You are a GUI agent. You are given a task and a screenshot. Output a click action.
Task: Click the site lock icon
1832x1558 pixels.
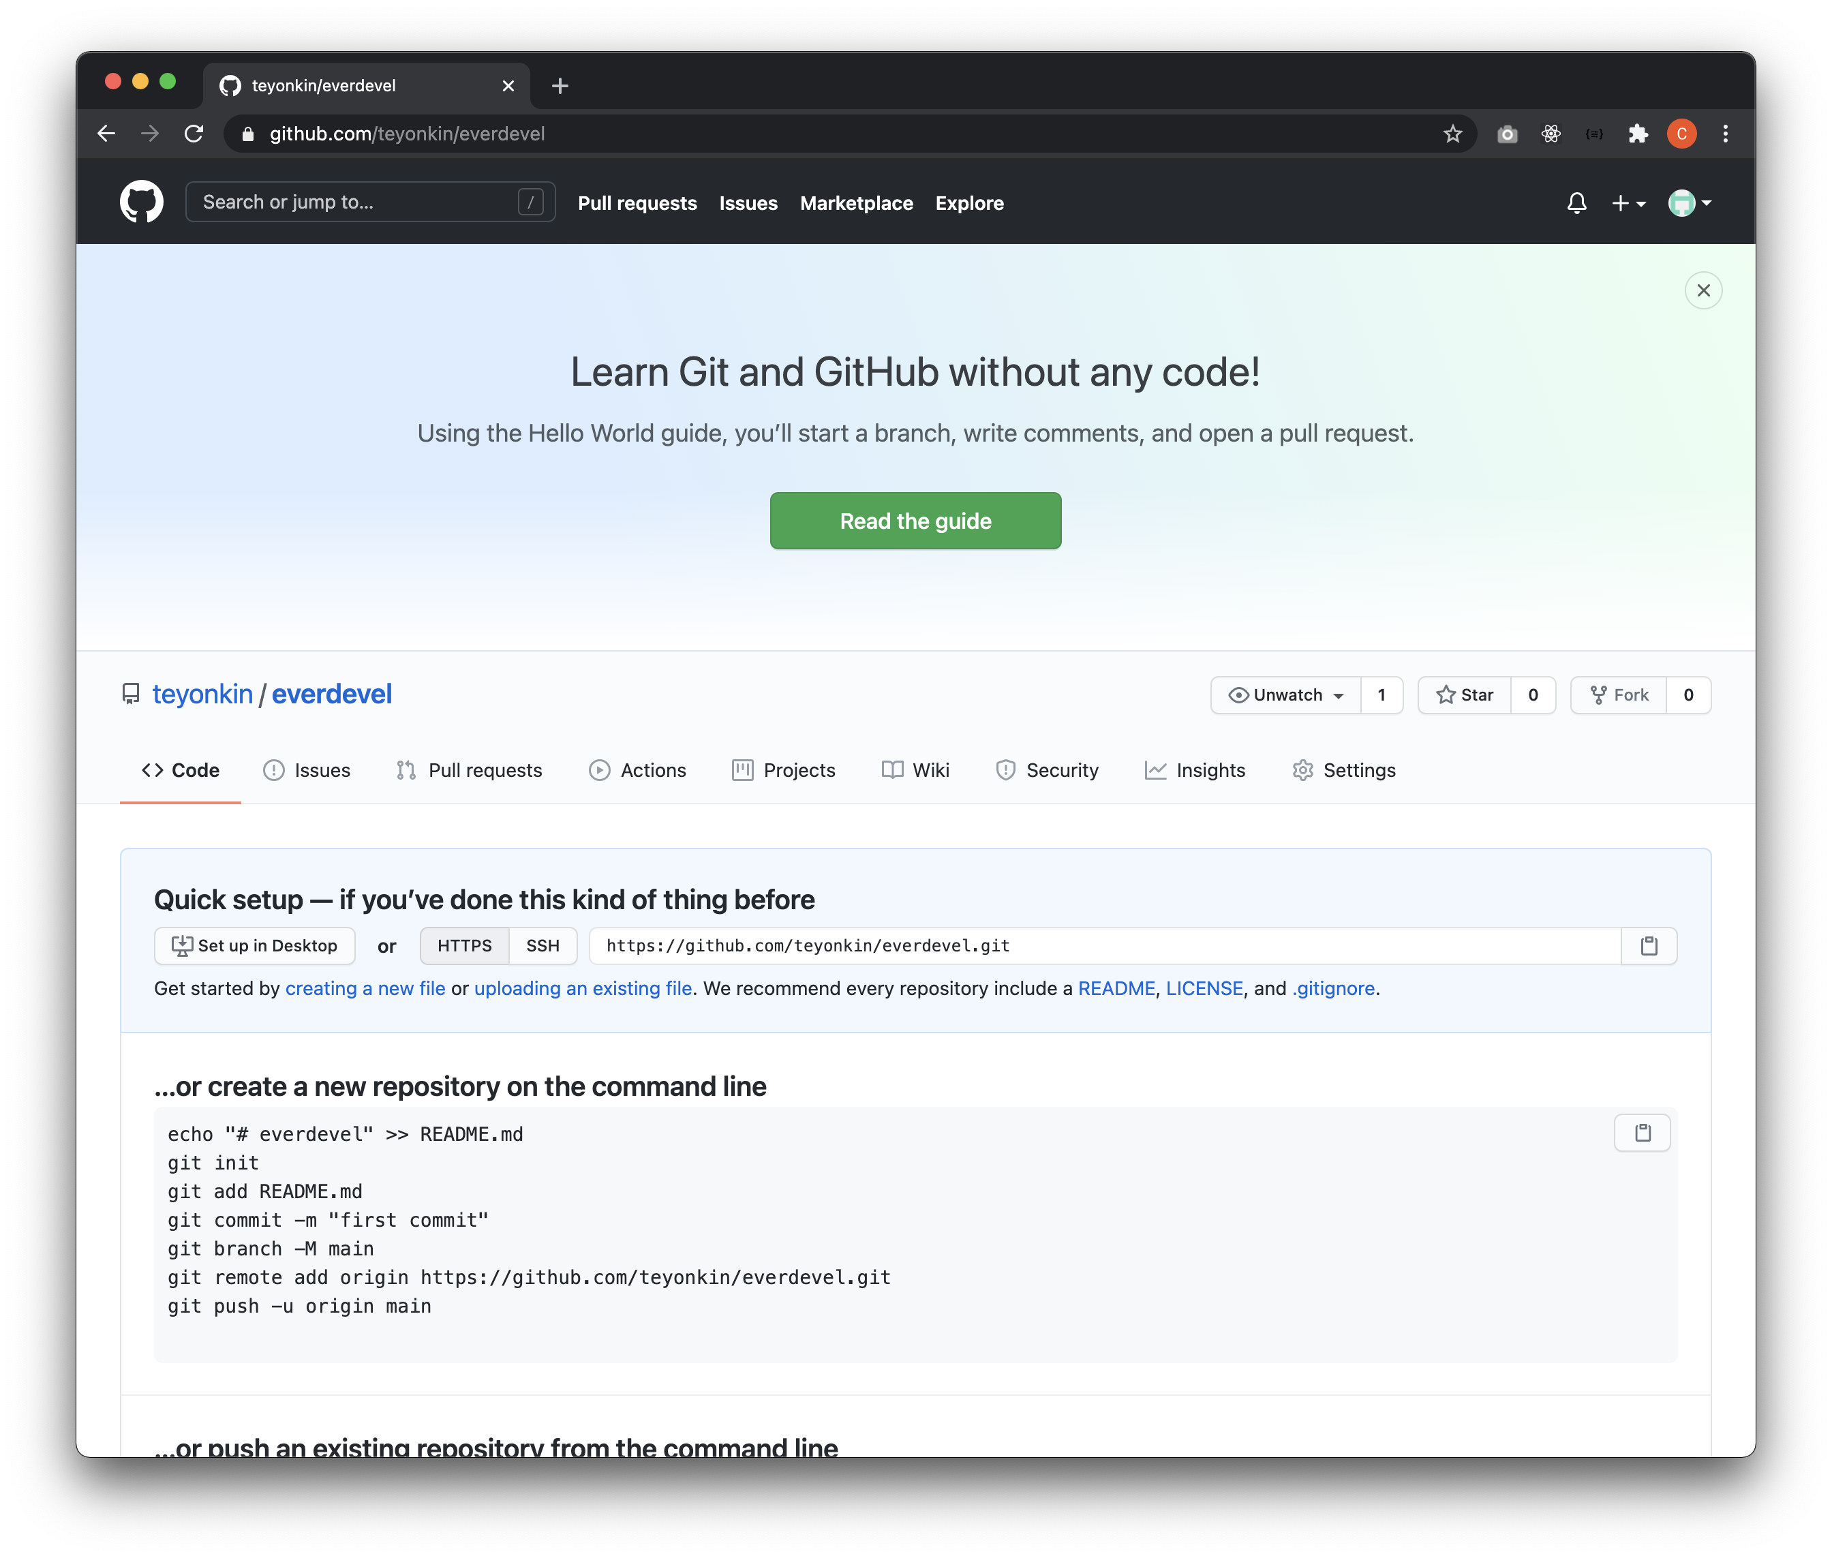(248, 134)
